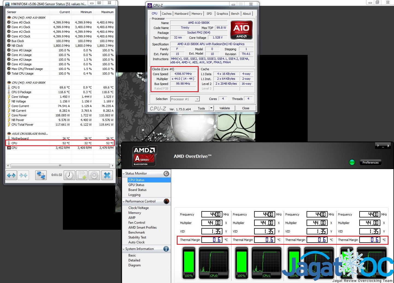Open HWiNFO sensor settings gear icon
Screen dimensions: 394x283
click(x=94, y=175)
